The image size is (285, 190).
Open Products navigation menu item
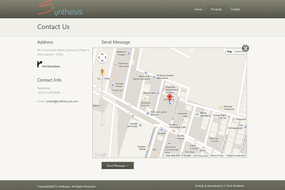coord(216,9)
